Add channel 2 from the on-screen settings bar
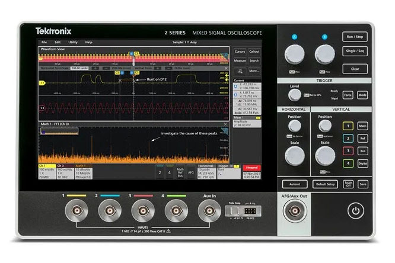Viewport: 395px width, 263px height. pos(160,172)
